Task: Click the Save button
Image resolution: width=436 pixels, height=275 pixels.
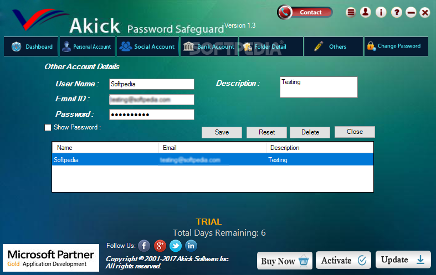Action: (x=222, y=132)
